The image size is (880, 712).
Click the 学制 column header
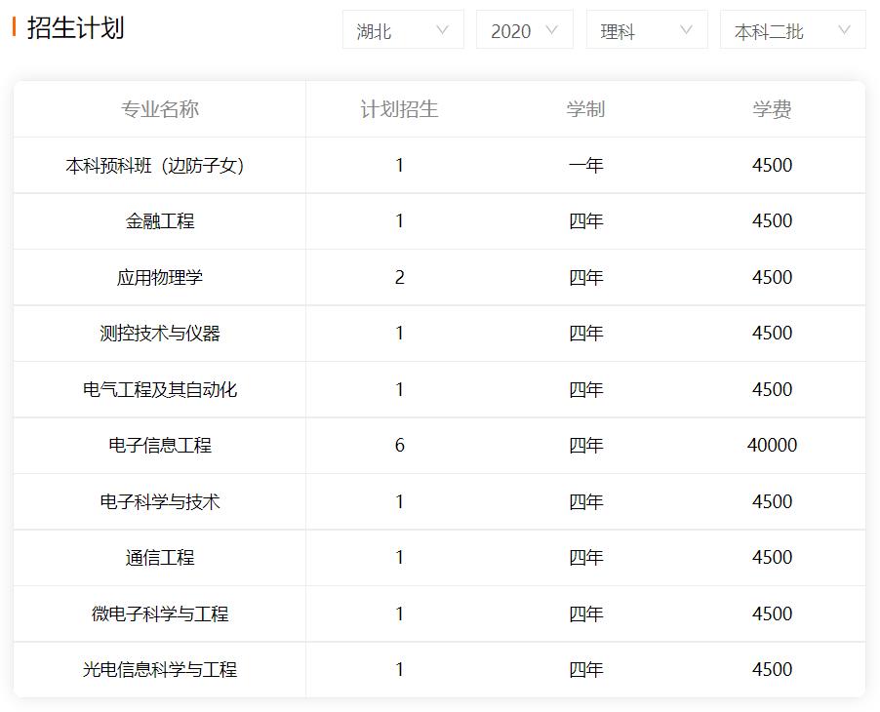(x=585, y=109)
